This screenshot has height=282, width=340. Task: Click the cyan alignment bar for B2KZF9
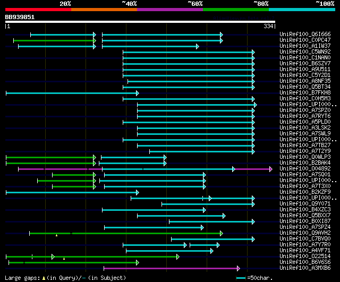click(x=72, y=192)
